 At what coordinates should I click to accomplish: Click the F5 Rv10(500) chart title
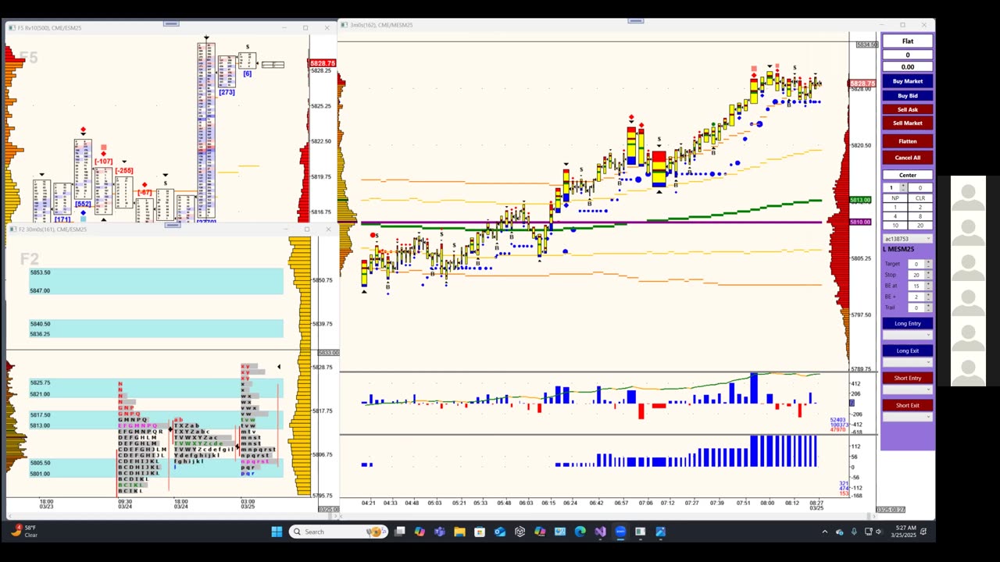49,28
